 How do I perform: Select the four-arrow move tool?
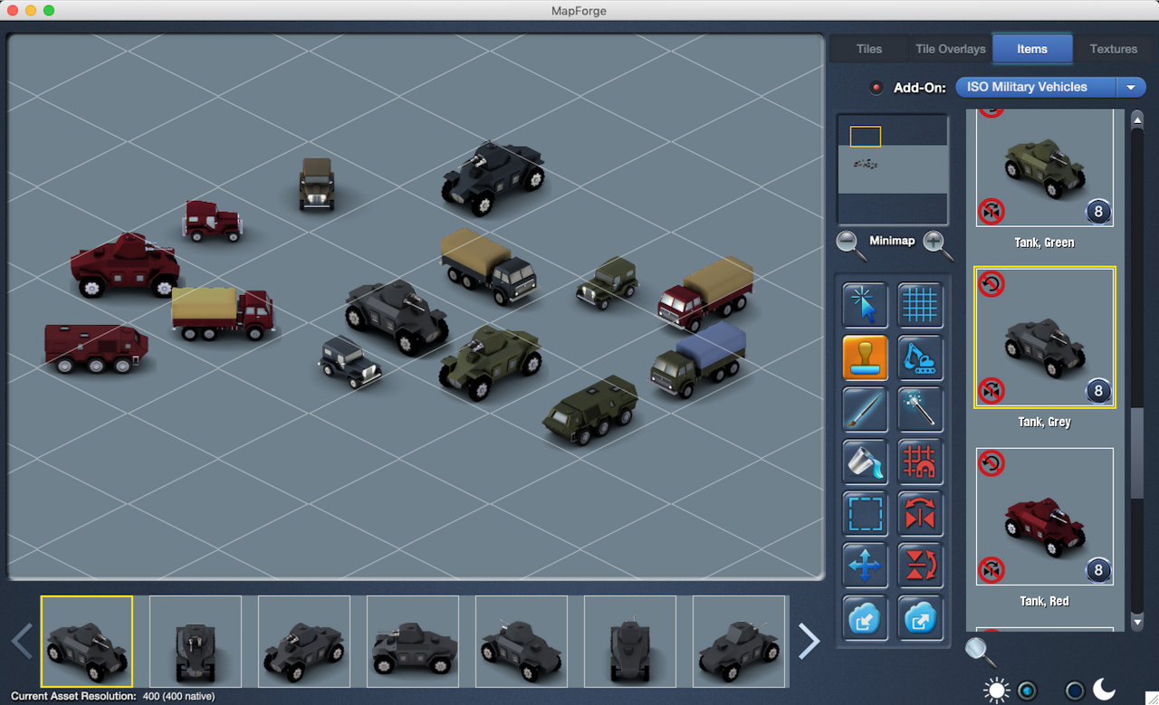click(x=865, y=567)
